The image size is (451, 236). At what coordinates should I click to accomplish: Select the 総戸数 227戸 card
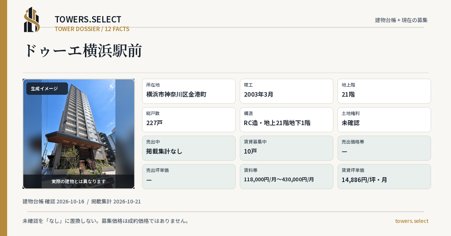[189, 119]
